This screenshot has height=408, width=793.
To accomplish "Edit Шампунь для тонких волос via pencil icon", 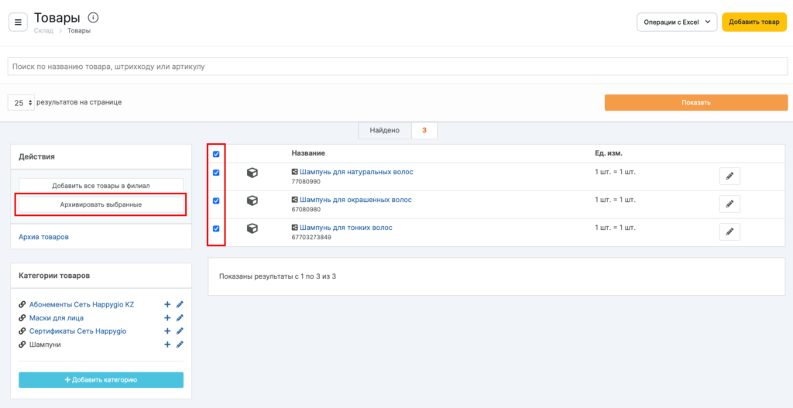I will (729, 231).
